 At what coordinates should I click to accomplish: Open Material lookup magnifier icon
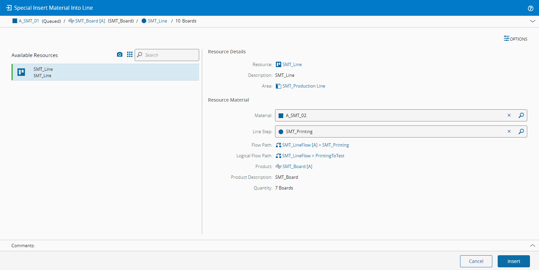(x=521, y=115)
